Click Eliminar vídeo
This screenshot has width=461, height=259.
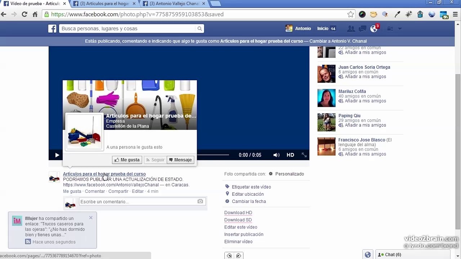coord(238,241)
